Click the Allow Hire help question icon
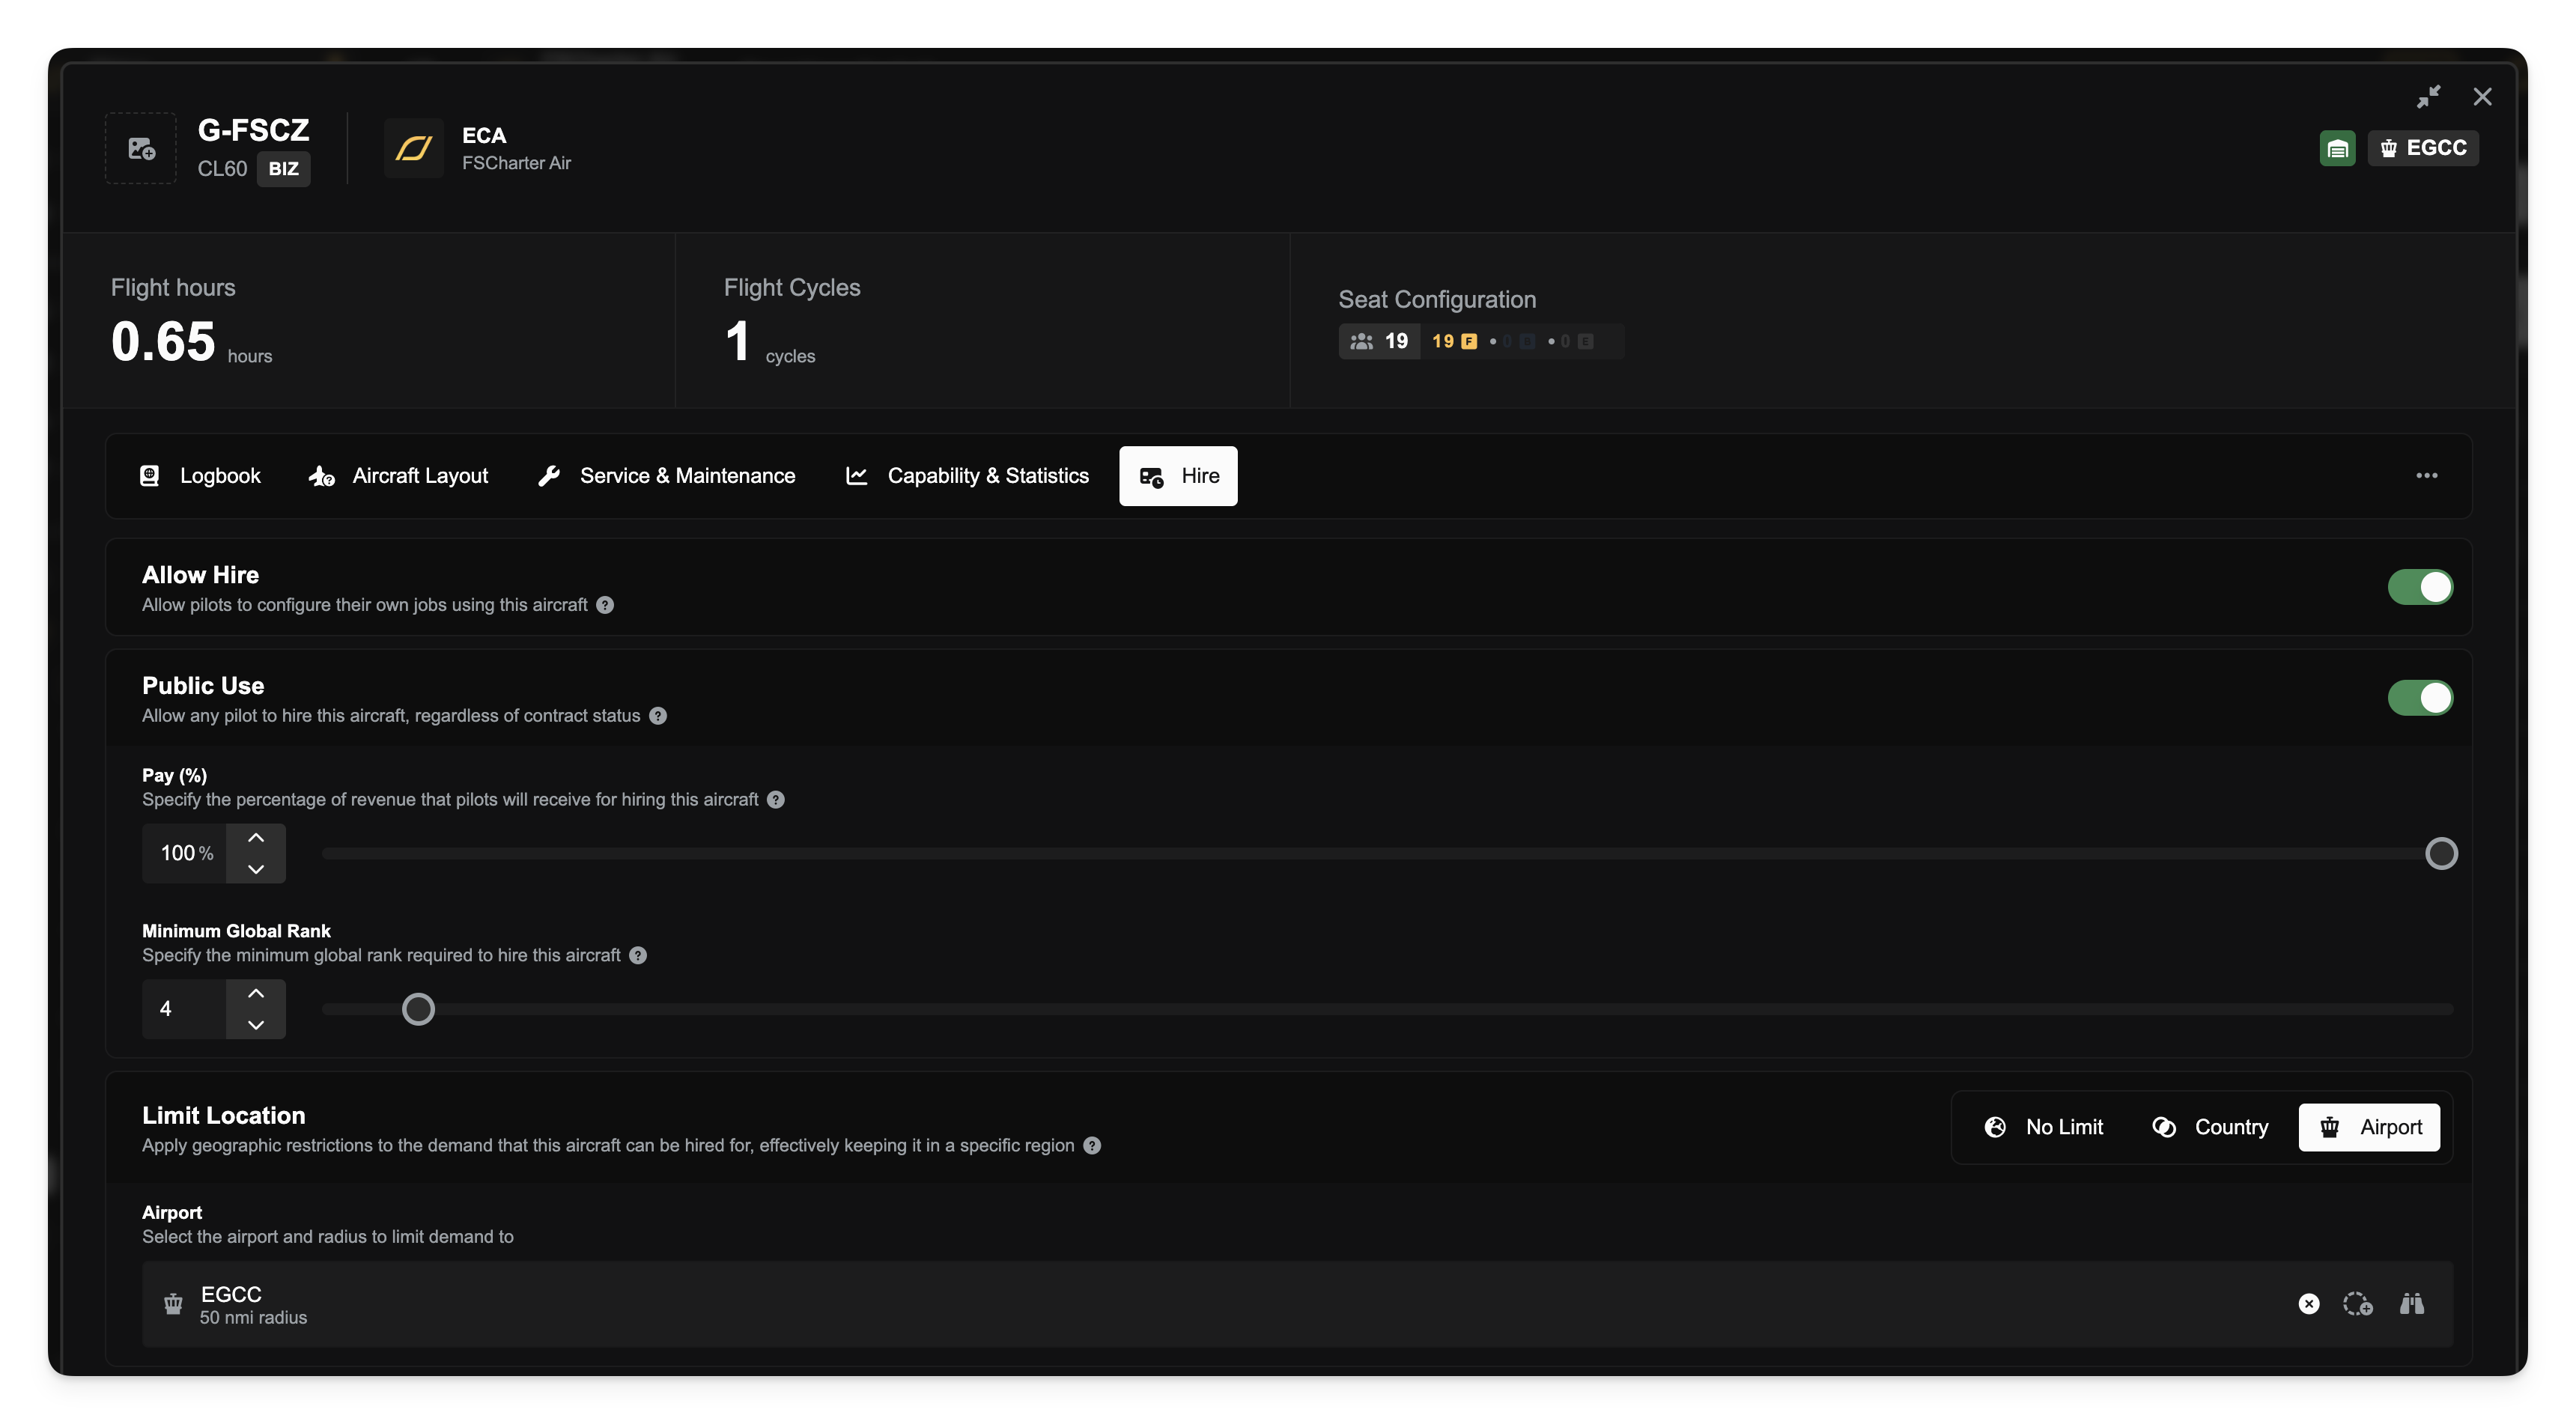This screenshot has width=2576, height=1424. (x=605, y=605)
